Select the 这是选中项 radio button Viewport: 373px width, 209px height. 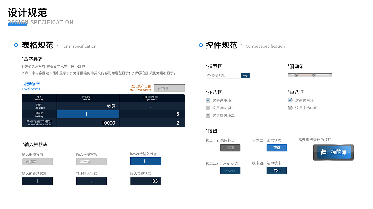coord(290,100)
